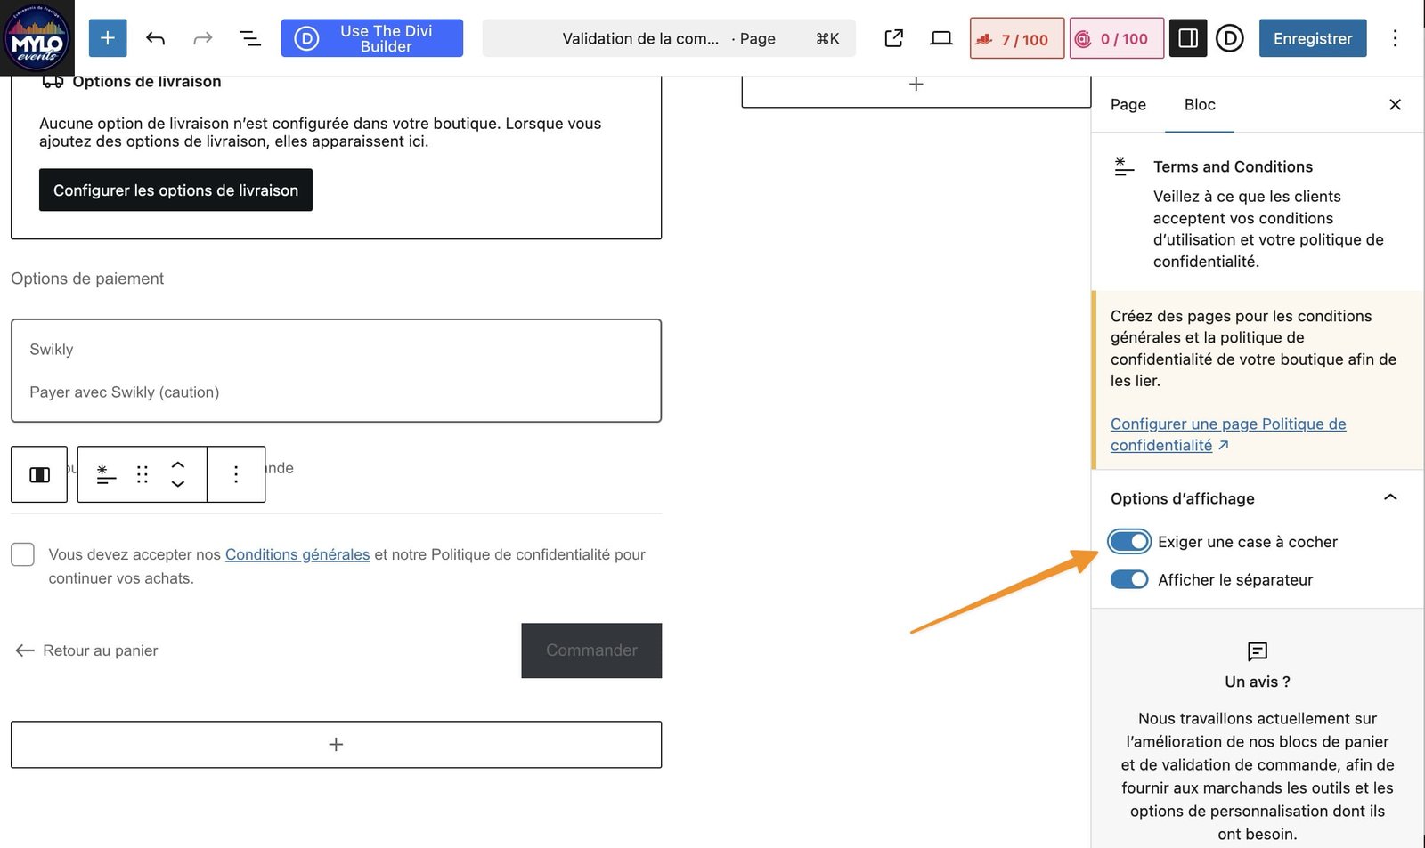Click the preview-in-new-tab icon
1425x848 pixels.
(892, 38)
